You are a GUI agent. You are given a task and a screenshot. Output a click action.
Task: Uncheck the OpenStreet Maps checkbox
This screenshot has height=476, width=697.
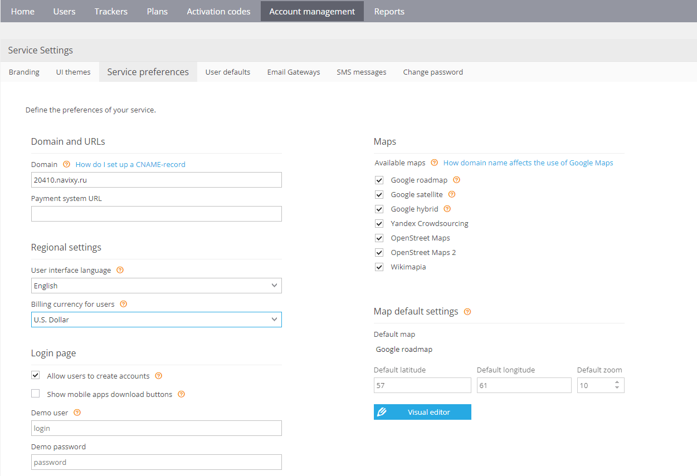pyautogui.click(x=379, y=238)
